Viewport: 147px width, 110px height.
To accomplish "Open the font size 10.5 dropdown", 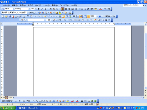I will [35, 9].
